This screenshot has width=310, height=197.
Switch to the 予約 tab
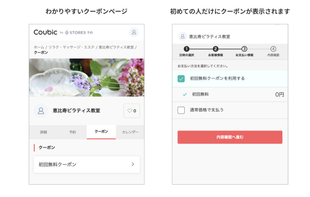click(72, 132)
